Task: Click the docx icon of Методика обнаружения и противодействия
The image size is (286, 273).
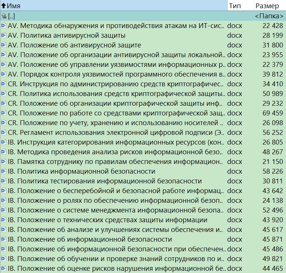Action: (4, 26)
